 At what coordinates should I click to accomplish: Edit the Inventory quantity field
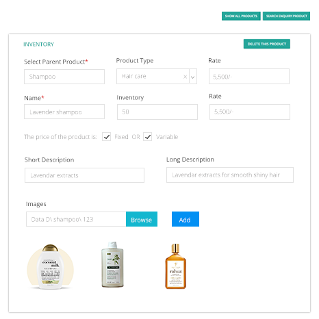(157, 112)
